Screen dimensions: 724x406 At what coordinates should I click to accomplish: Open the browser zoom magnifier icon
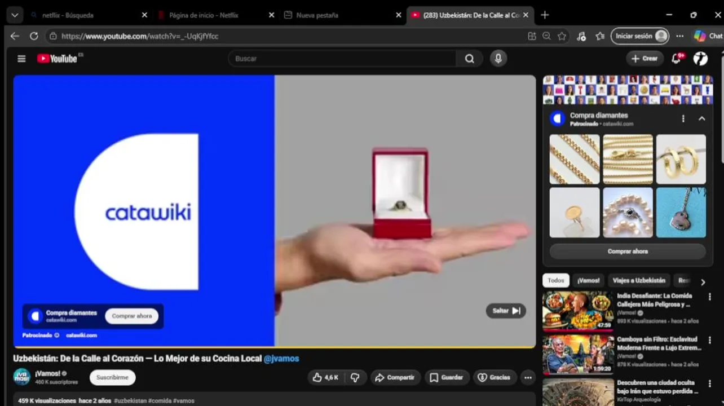click(546, 36)
